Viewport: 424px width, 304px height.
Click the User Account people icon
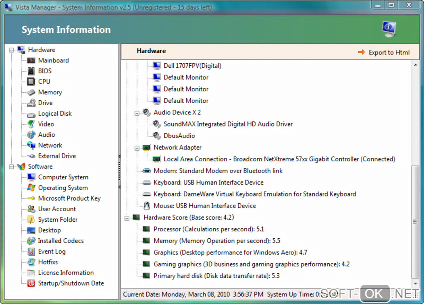click(31, 209)
